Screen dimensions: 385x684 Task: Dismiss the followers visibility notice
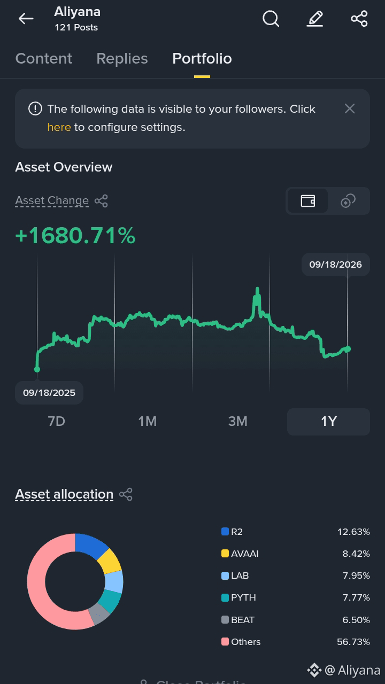pyautogui.click(x=350, y=108)
